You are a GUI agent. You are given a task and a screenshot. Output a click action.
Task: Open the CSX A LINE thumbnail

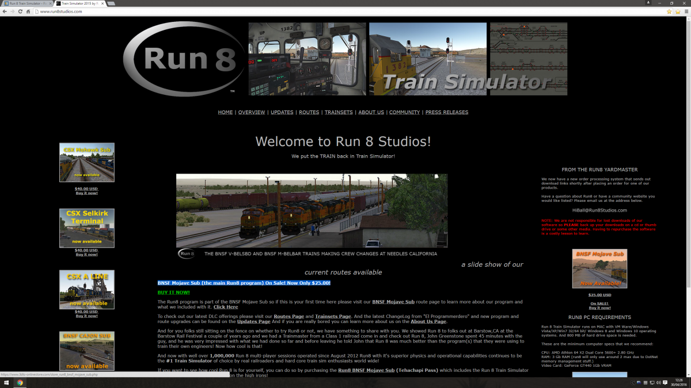pyautogui.click(x=87, y=290)
